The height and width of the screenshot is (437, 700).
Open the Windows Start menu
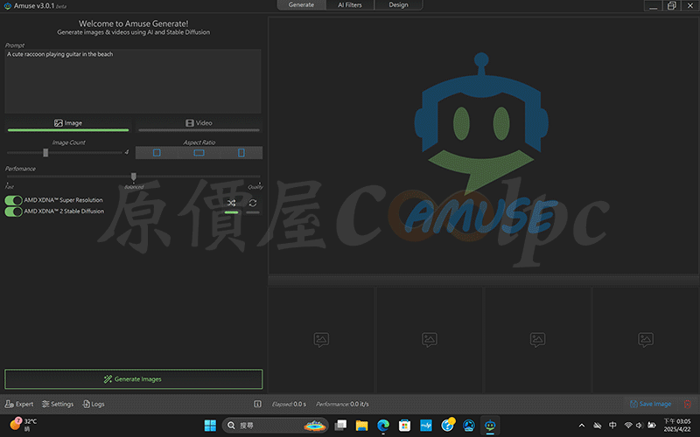click(x=210, y=426)
